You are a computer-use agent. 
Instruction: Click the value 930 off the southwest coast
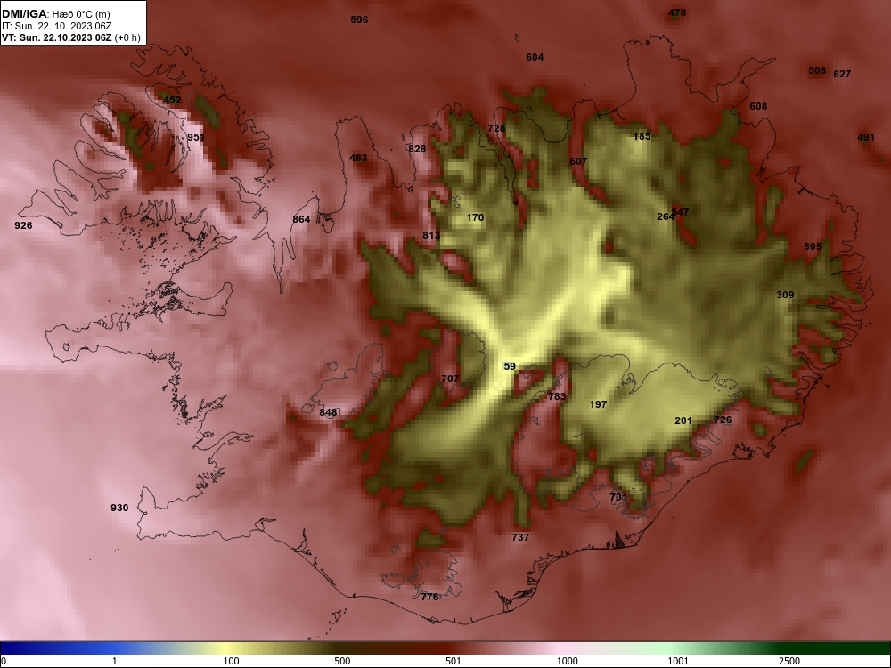(x=119, y=508)
